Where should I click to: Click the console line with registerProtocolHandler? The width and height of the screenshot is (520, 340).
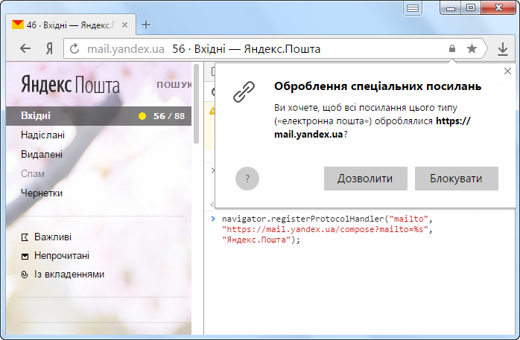[328, 229]
